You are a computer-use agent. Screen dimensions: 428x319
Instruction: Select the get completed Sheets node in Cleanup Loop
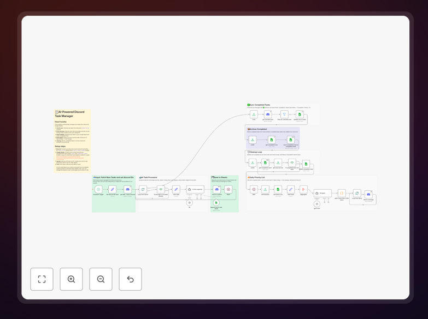(265, 163)
